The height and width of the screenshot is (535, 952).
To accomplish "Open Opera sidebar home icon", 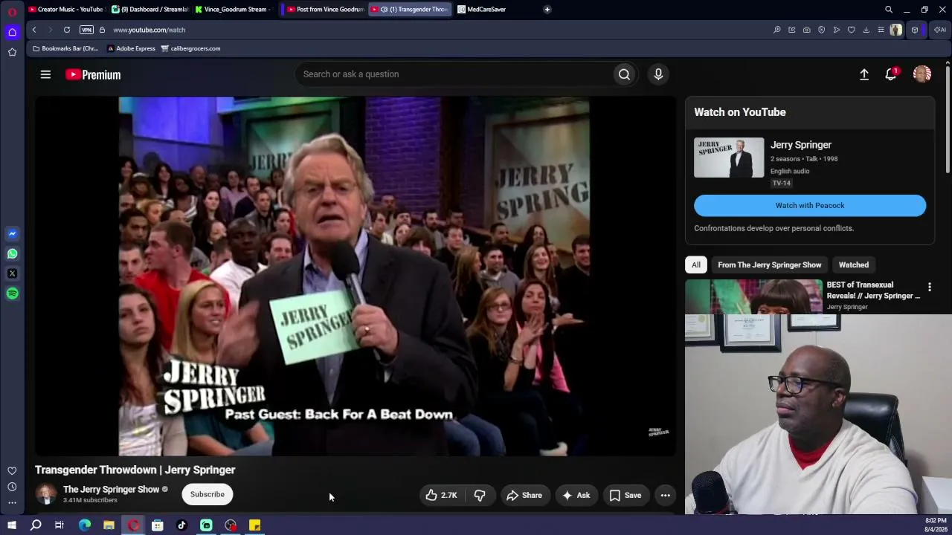I will (x=12, y=32).
